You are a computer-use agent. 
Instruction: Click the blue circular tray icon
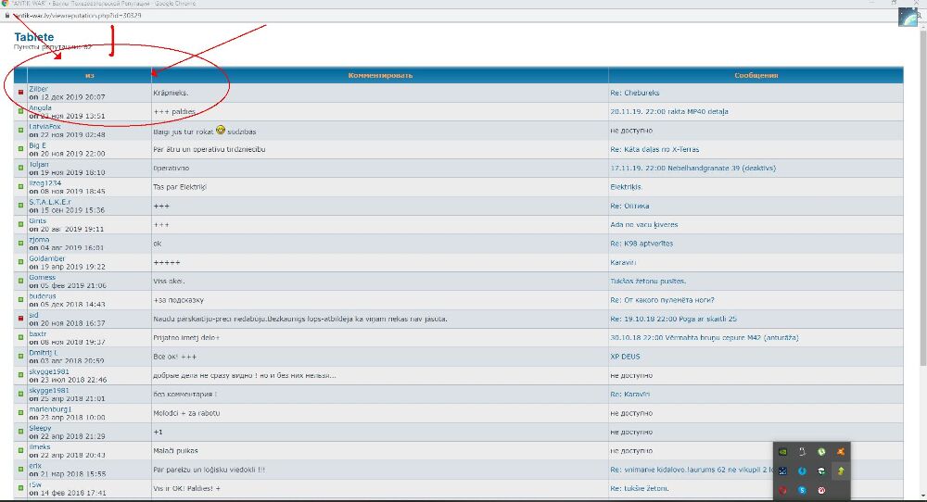tap(802, 471)
